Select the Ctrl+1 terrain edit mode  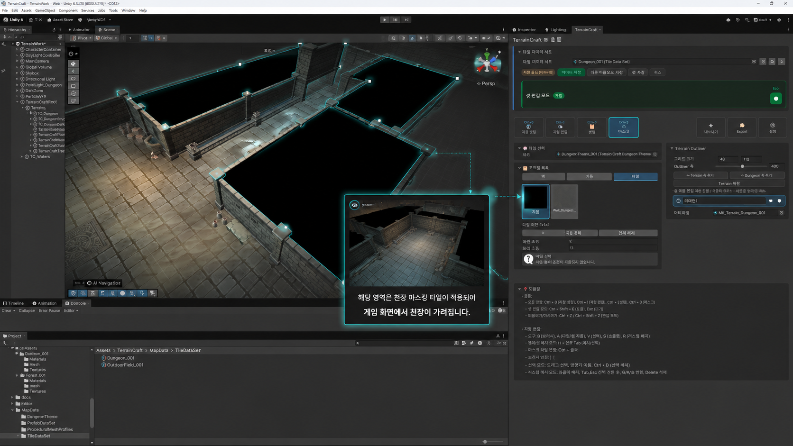click(560, 127)
